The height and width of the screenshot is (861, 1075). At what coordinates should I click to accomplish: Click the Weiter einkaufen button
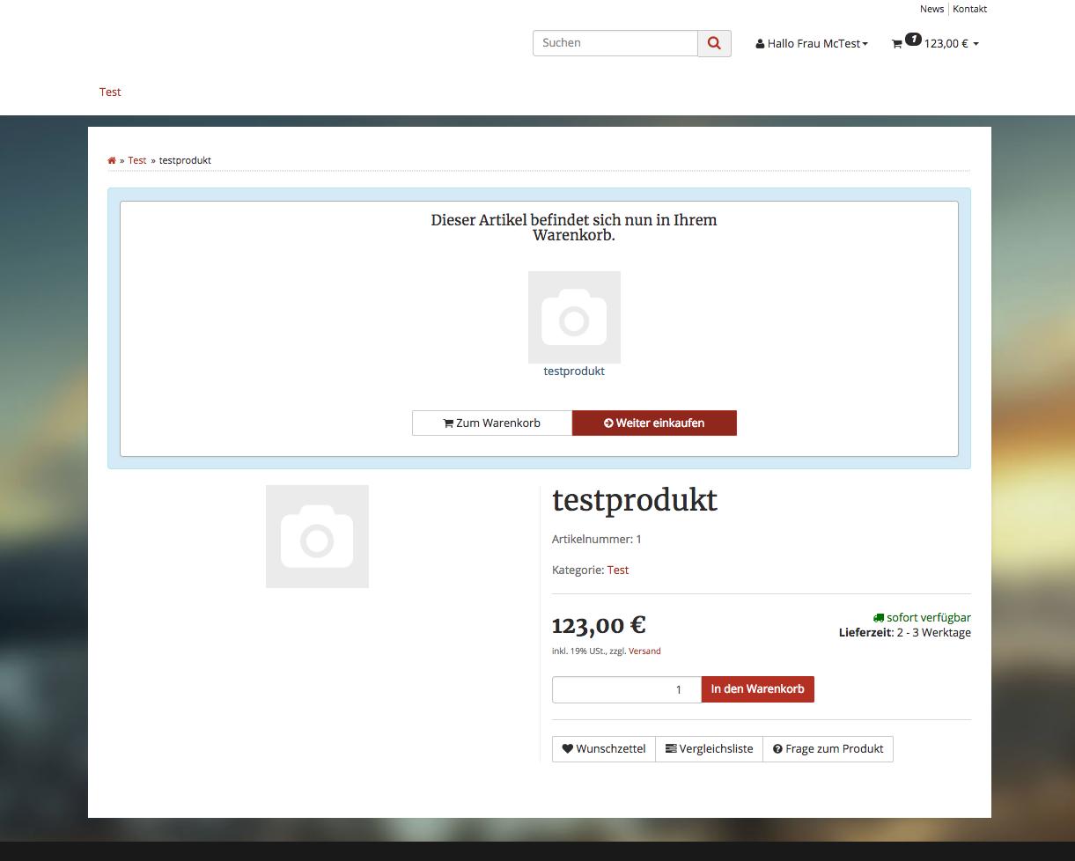click(x=655, y=423)
